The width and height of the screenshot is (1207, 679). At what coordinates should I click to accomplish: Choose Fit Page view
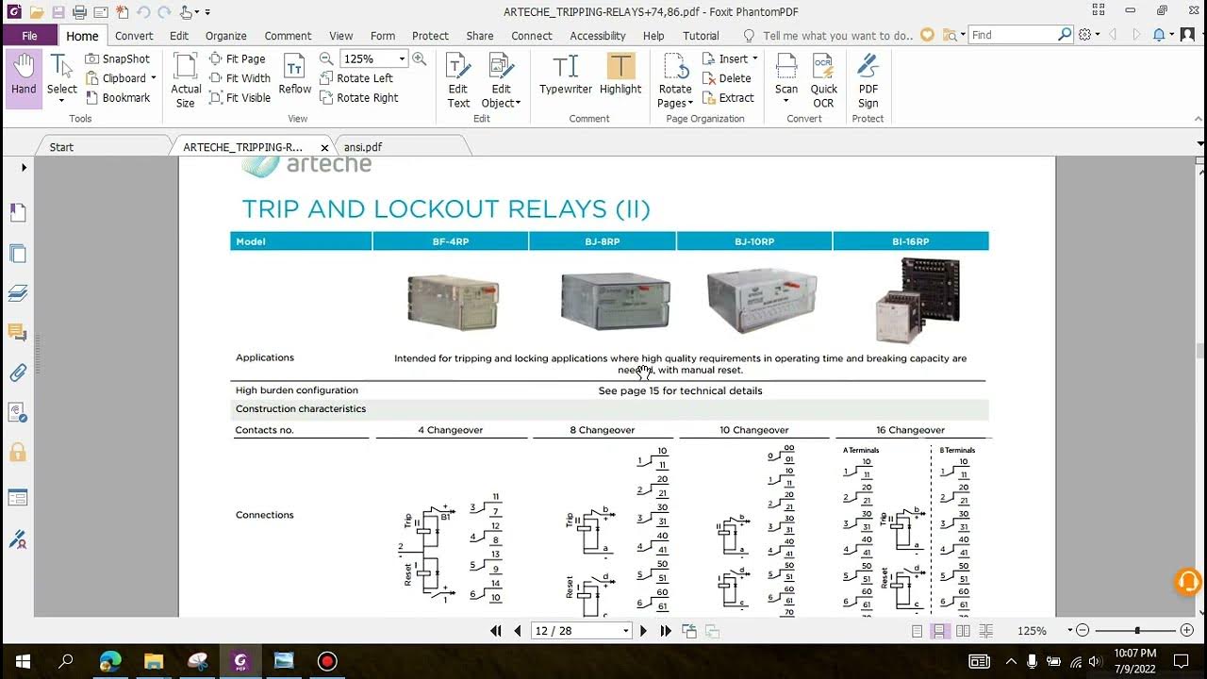(x=237, y=58)
